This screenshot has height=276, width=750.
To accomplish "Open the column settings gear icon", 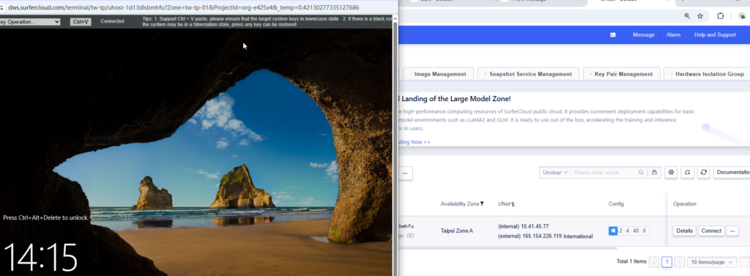I will tap(671, 172).
